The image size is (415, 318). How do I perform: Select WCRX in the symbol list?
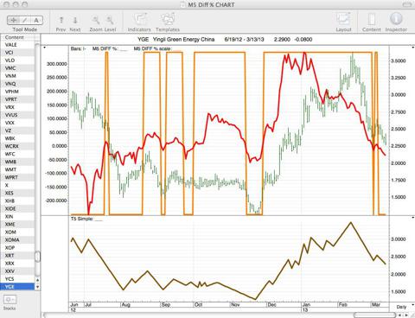click(x=17, y=146)
